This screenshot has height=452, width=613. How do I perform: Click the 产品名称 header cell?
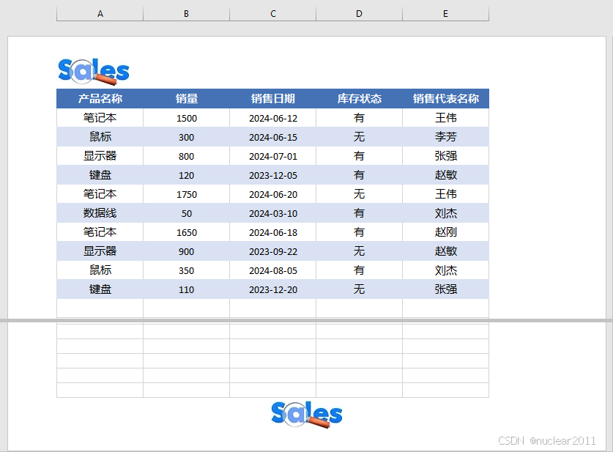[100, 99]
